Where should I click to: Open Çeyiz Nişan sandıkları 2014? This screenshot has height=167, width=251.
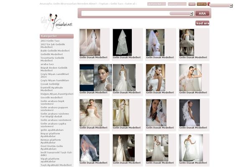click(x=54, y=76)
